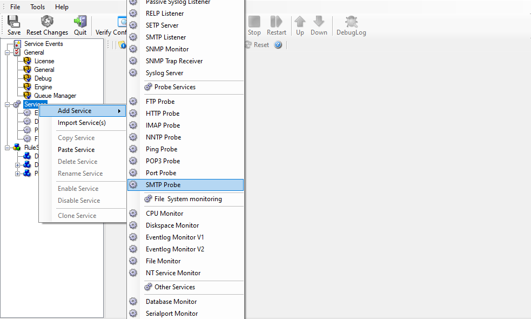The width and height of the screenshot is (531, 319).
Task: Select Import Service(s) in context menu
Action: click(x=82, y=123)
